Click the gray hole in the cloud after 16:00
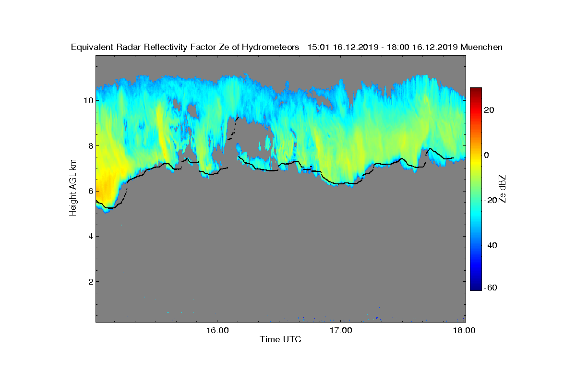This screenshot has height=384, width=576. click(252, 137)
